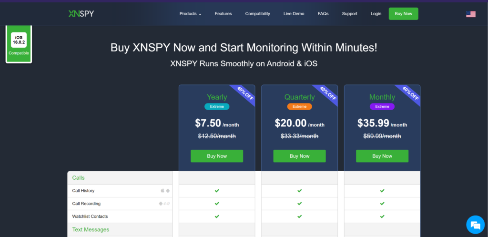Click the Quarterly plan title
This screenshot has width=488, height=237.
(299, 97)
